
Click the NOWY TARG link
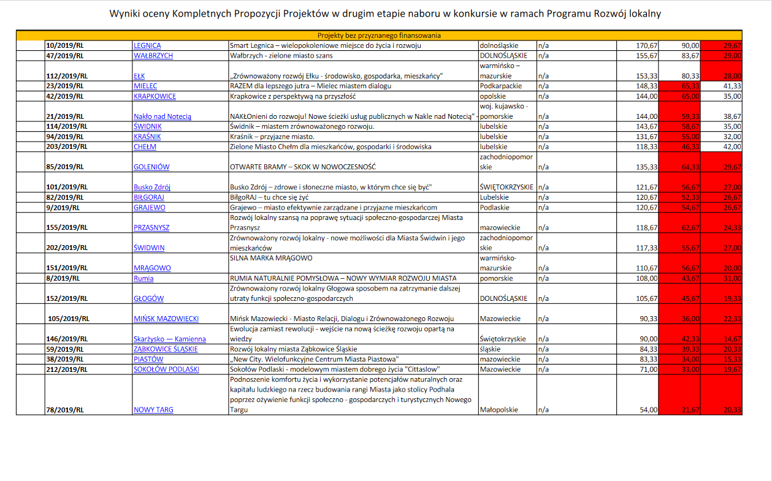tap(153, 410)
